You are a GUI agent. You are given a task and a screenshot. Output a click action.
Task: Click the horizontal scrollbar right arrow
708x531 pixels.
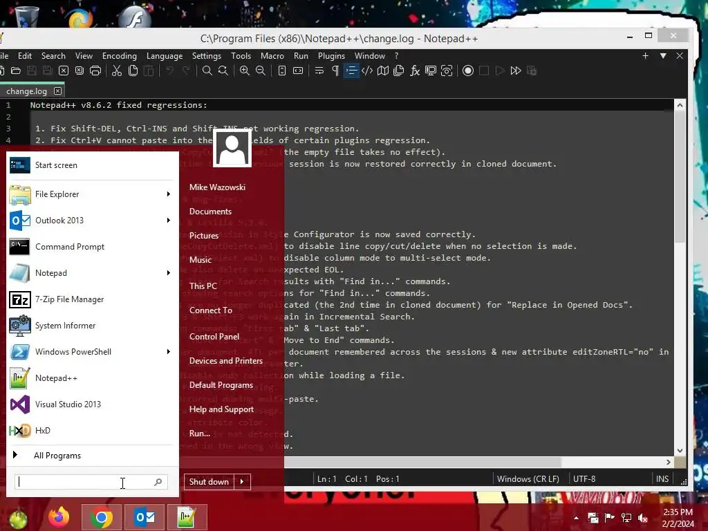pos(669,462)
